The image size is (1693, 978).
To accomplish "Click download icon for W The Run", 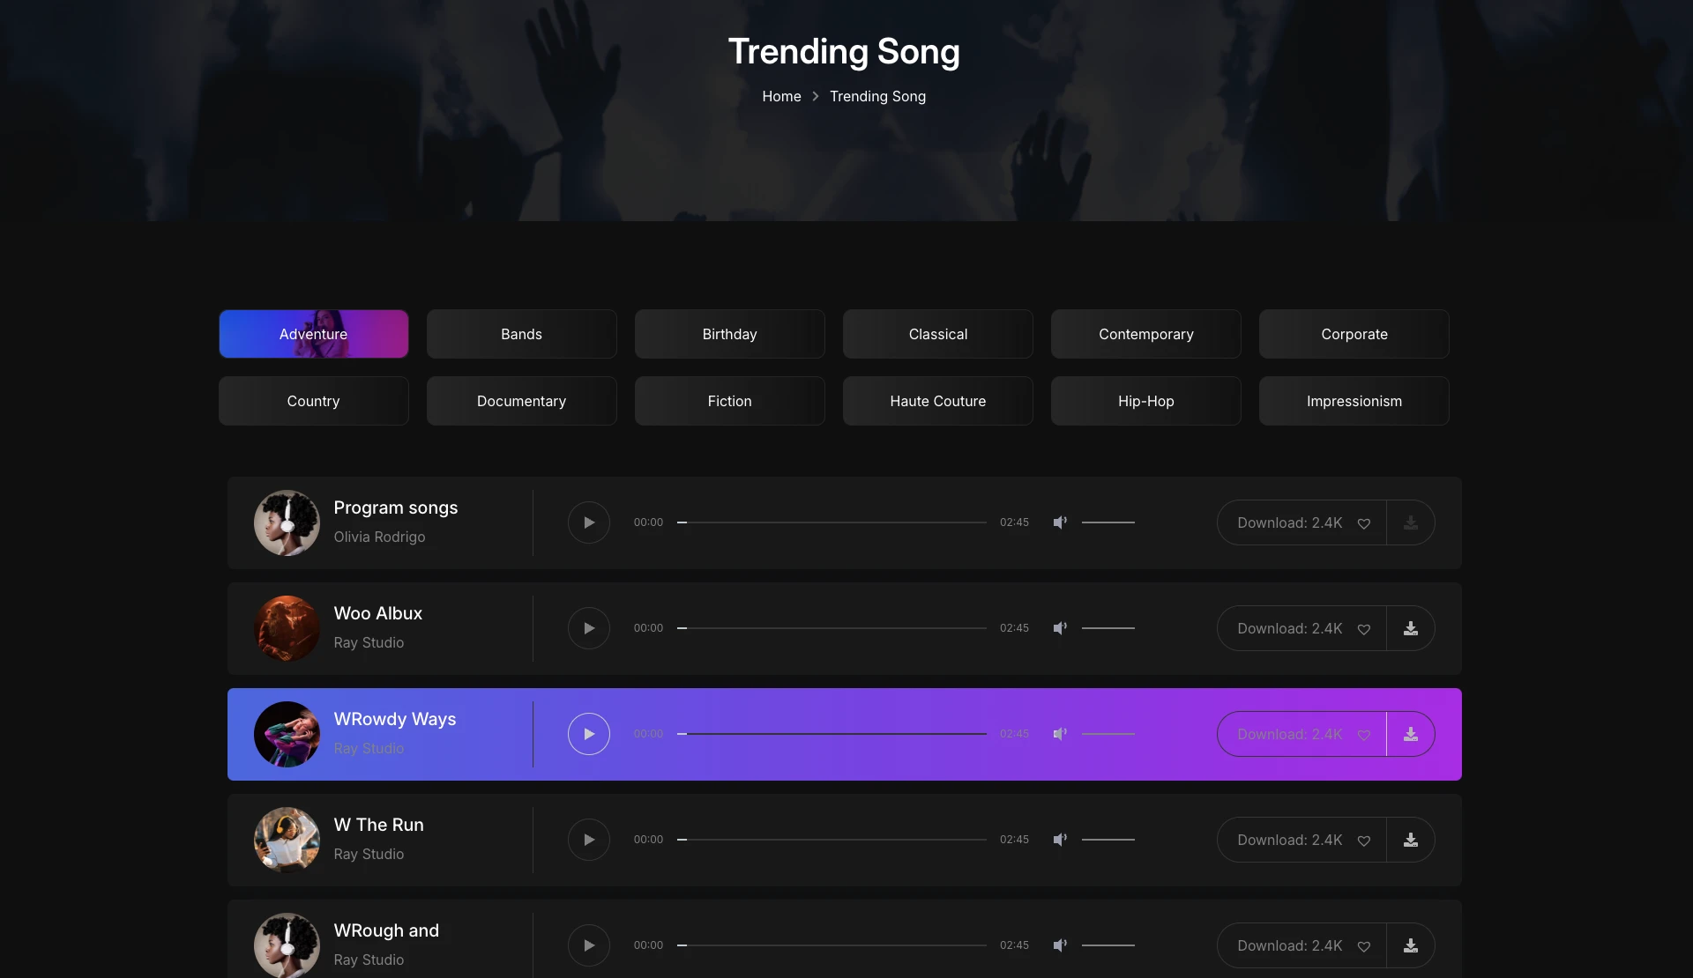I will tap(1410, 840).
